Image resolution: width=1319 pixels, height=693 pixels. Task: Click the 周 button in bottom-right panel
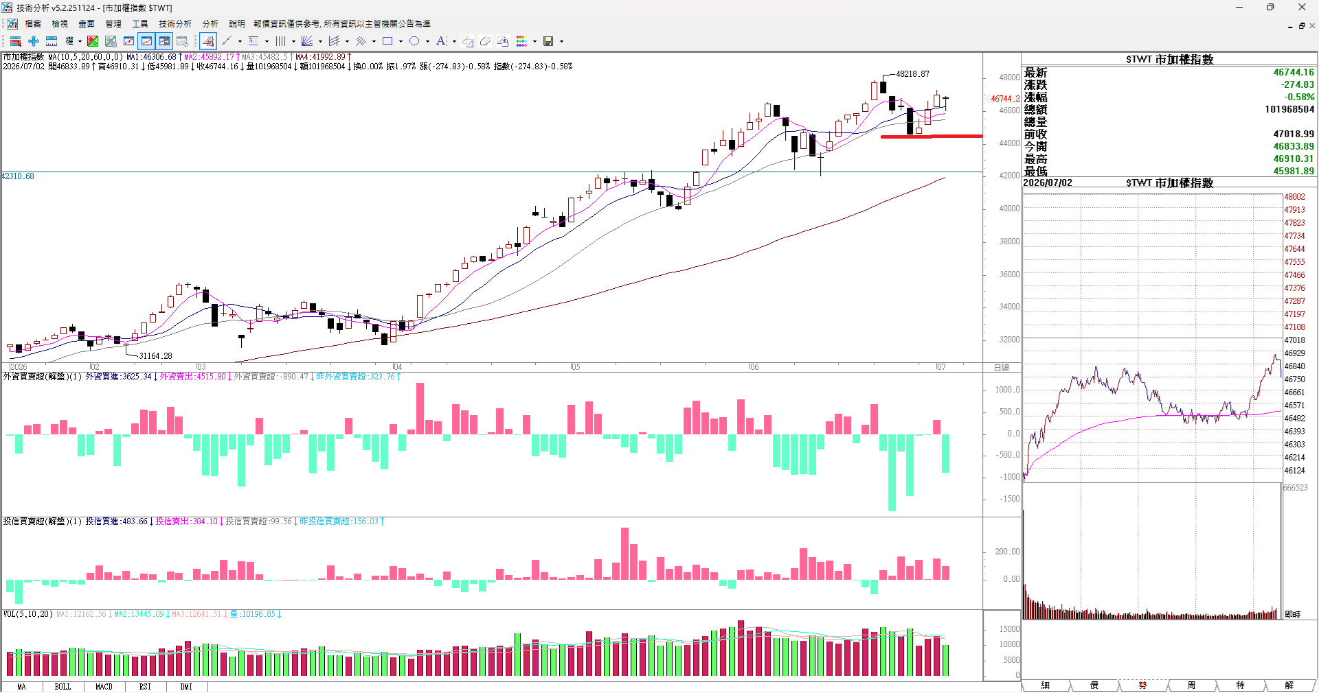point(1191,685)
